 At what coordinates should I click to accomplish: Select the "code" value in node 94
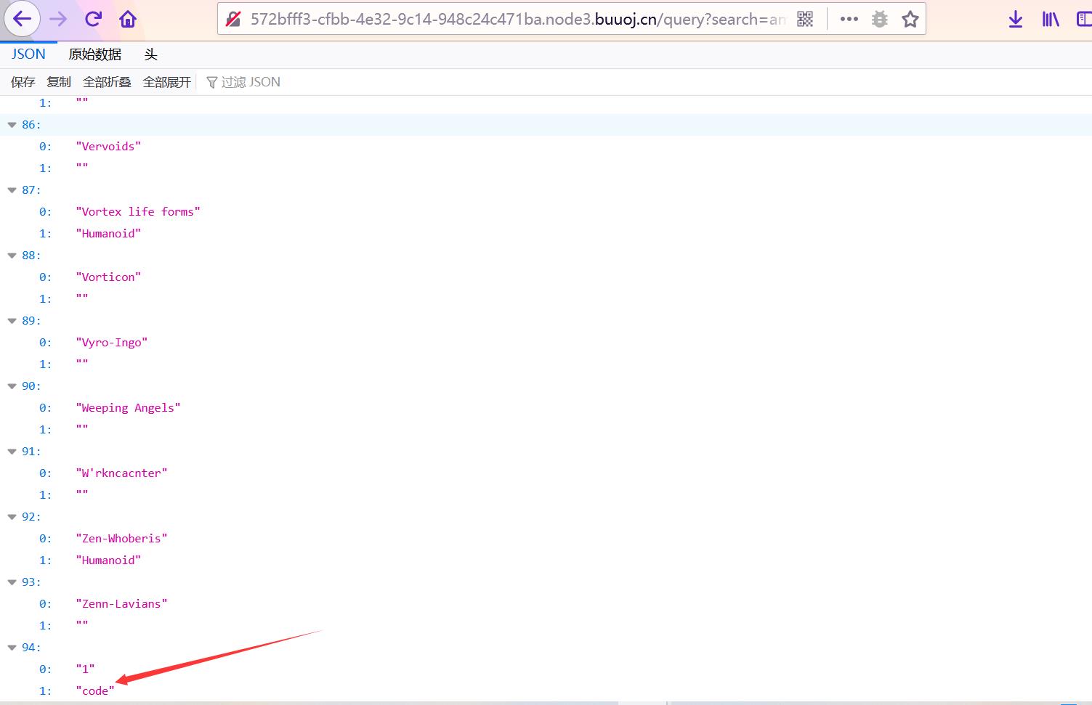(x=95, y=690)
